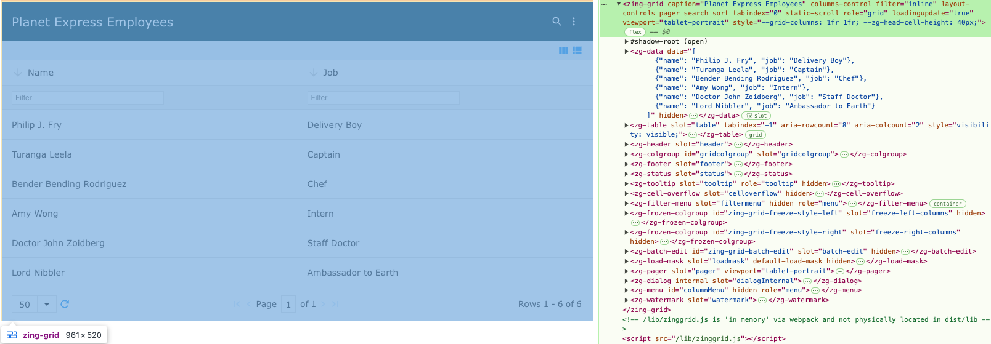This screenshot has height=344, width=991.
Task: Expand the zg-status element node
Action: (x=627, y=174)
